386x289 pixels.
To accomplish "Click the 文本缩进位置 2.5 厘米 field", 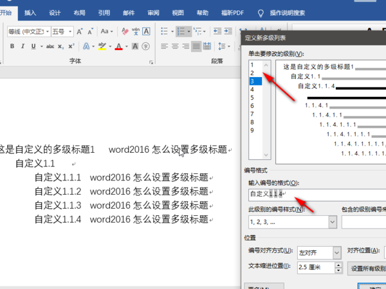I will point(316,268).
